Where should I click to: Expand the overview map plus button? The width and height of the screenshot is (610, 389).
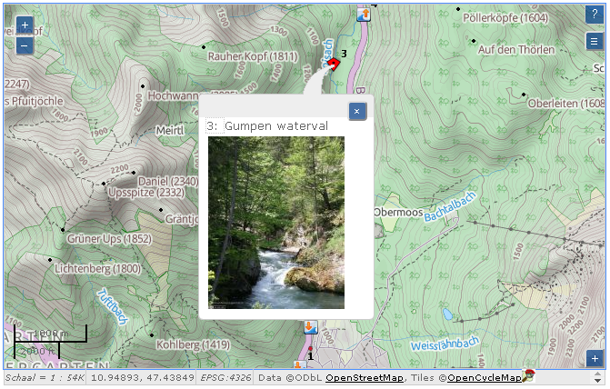pyautogui.click(x=595, y=358)
